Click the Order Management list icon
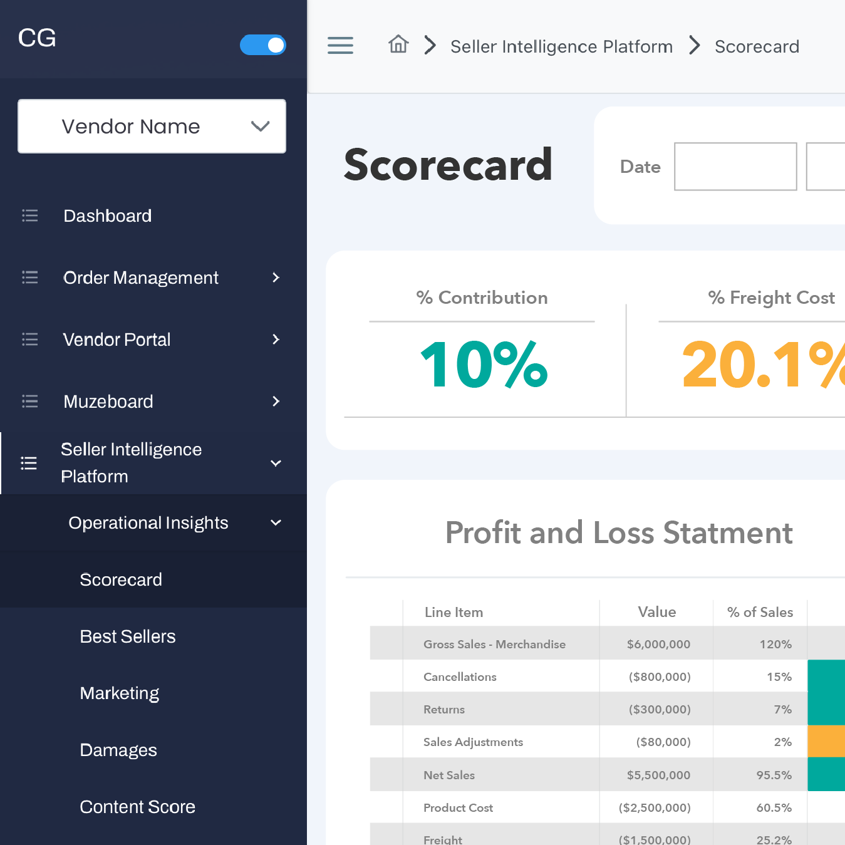 [29, 277]
